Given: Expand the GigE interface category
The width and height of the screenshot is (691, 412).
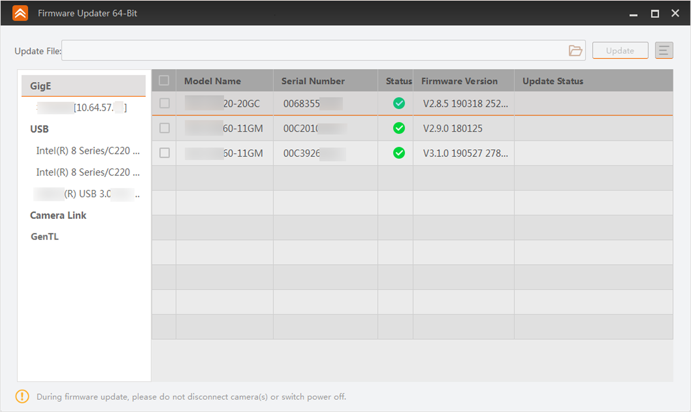Looking at the screenshot, I should coord(41,86).
